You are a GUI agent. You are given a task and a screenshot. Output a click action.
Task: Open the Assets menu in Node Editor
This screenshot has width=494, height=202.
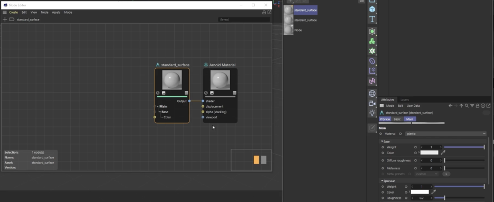(56, 12)
